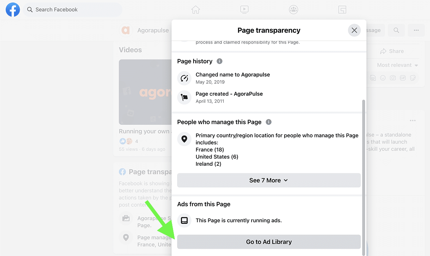Viewport: 430px width, 256px height.
Task: Click the avatar sticker icon in comment box
Action: click(373, 78)
